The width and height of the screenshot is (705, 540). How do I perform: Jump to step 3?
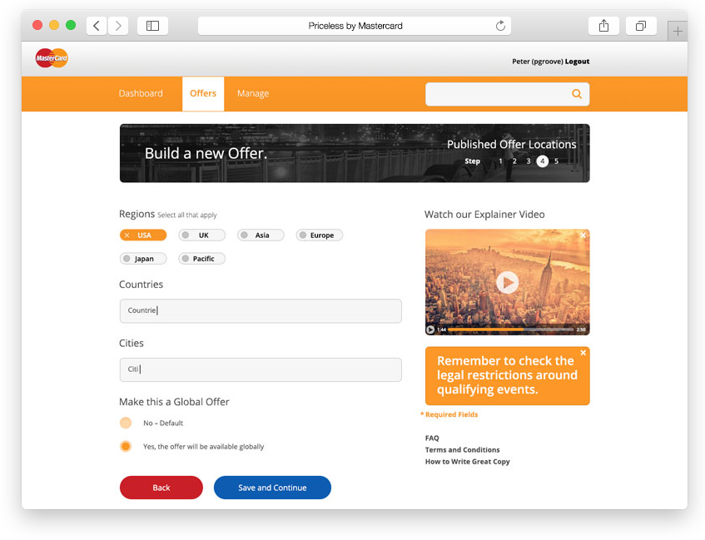pyautogui.click(x=529, y=161)
